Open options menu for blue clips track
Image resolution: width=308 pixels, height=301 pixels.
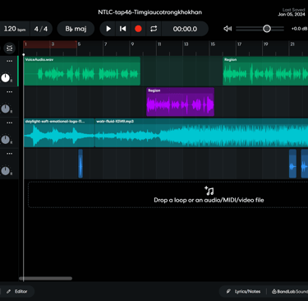click(9, 154)
